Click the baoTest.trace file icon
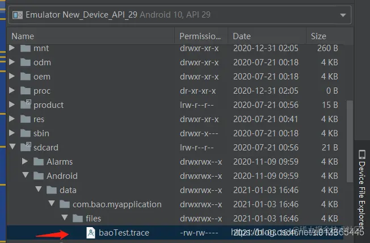The width and height of the screenshot is (370, 243). (x=91, y=233)
